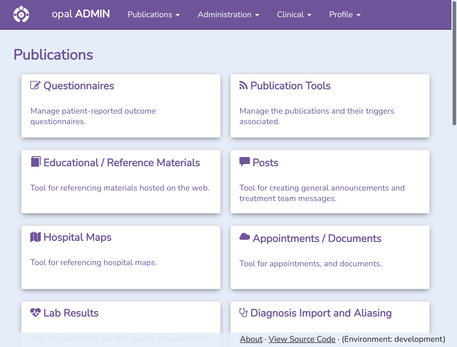Select the Posts card heading

pos(265,163)
